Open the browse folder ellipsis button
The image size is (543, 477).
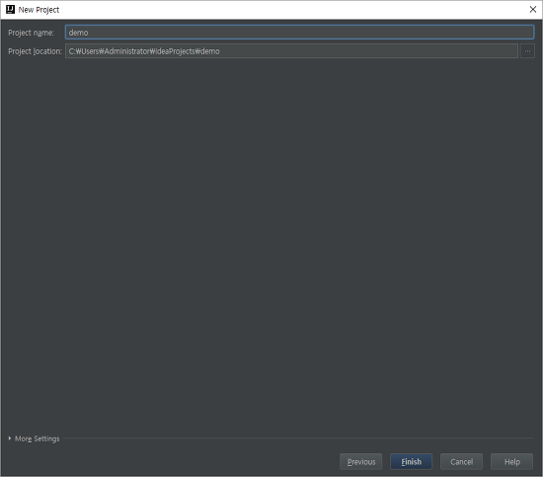(527, 51)
